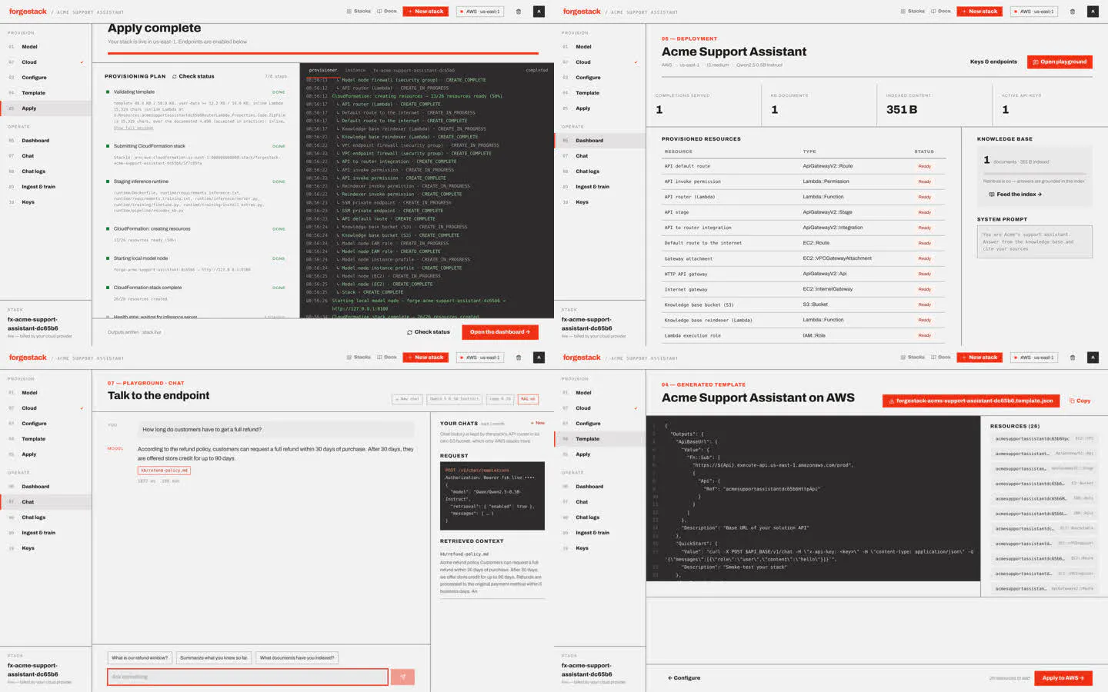Click forgestack logo in Generated template window
Screen dimensions: 1108x692
[582, 358]
